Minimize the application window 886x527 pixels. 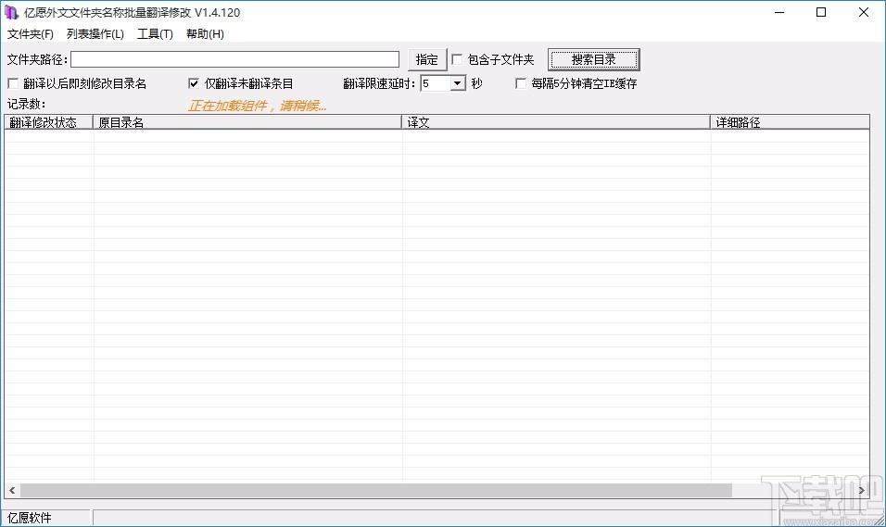(x=779, y=12)
